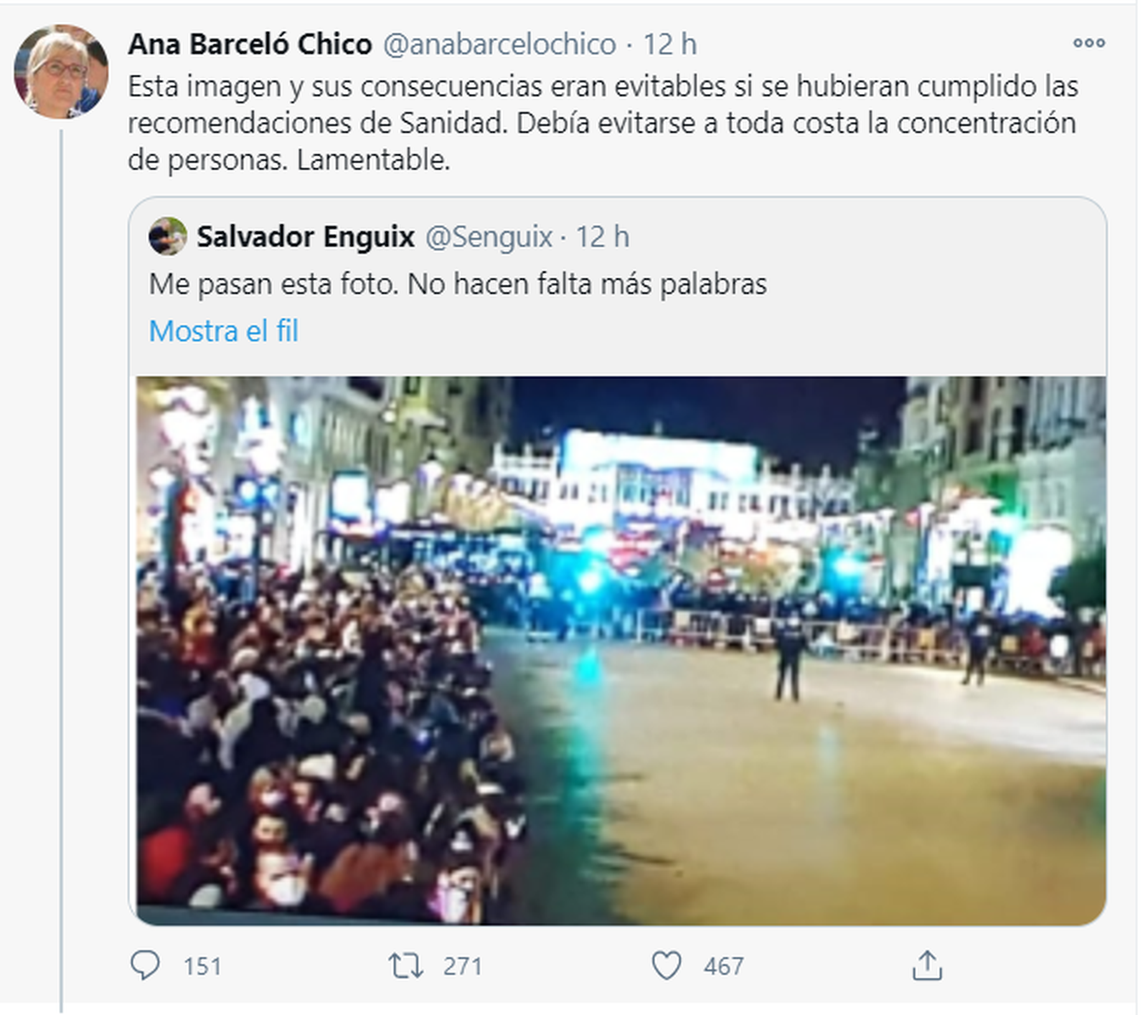1148x1015 pixels.
Task: Open Ana Barceló Chico's profile avatar
Action: click(x=62, y=71)
